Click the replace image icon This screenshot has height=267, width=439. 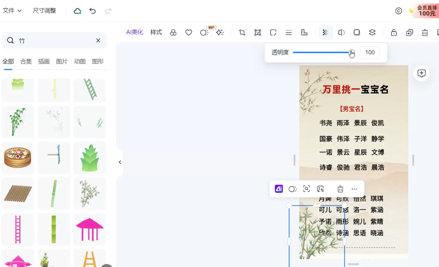tap(321, 189)
